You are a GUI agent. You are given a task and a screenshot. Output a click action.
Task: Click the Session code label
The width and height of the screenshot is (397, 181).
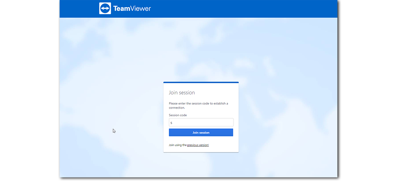pyautogui.click(x=178, y=115)
